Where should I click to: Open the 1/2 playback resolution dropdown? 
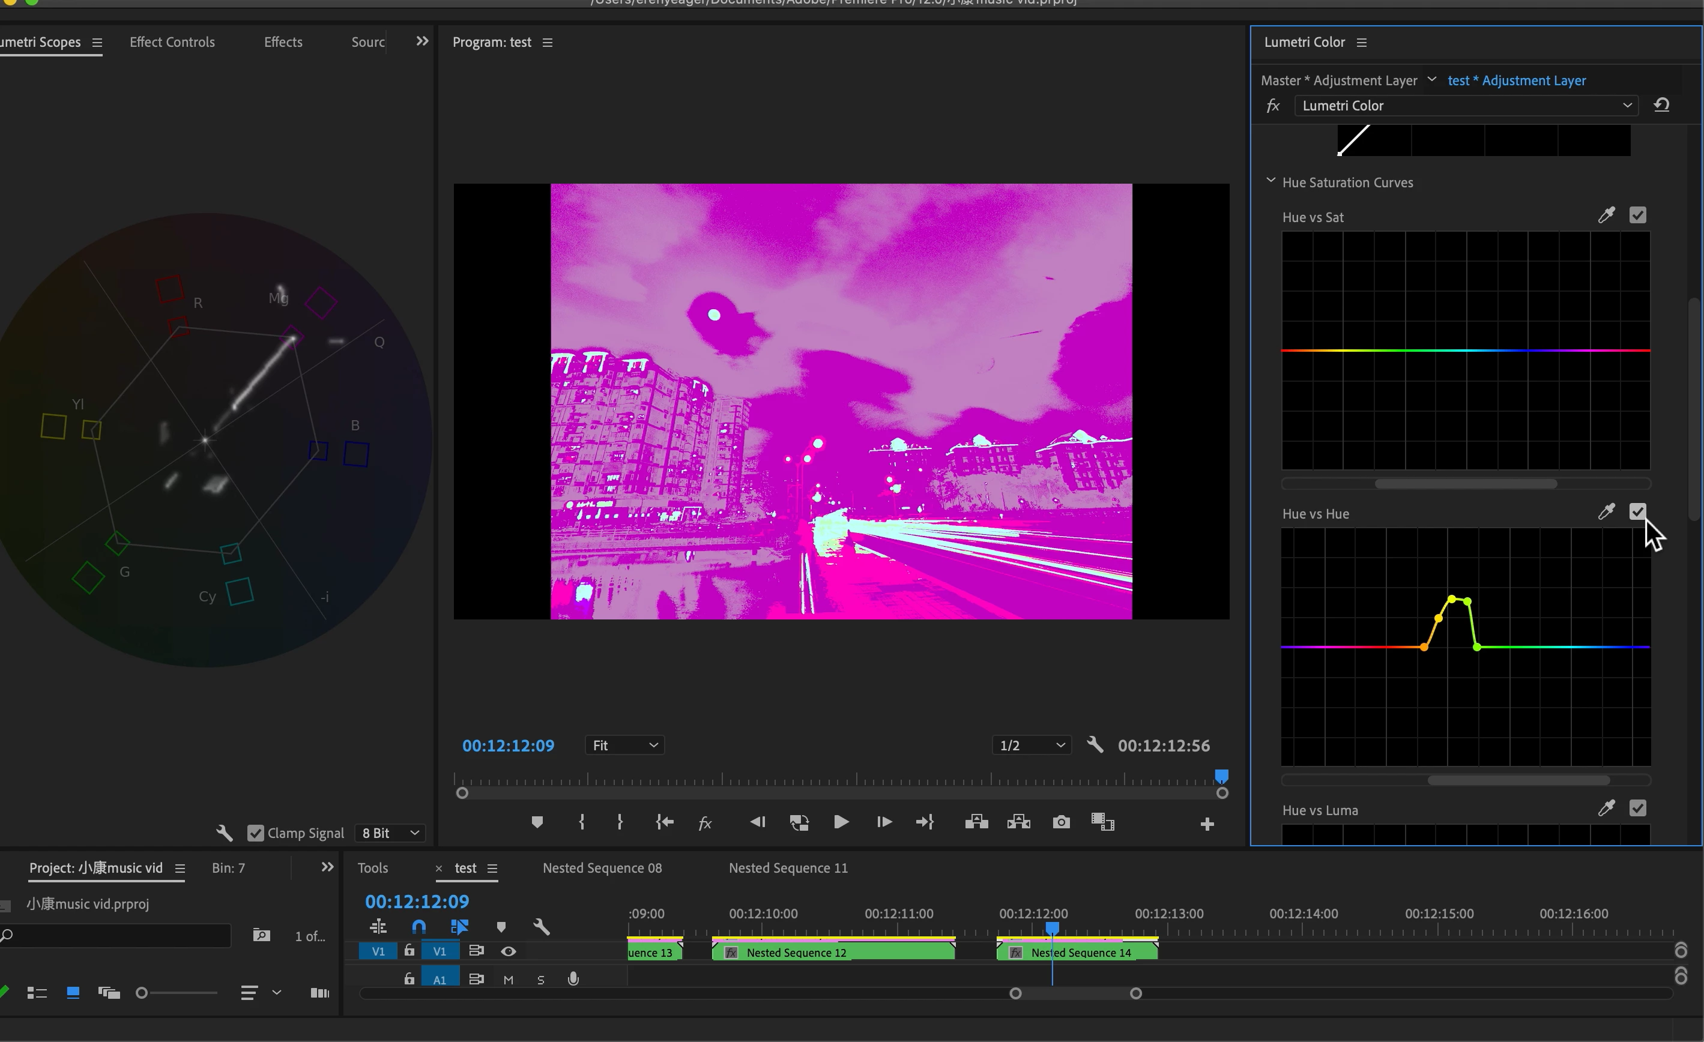tap(1031, 745)
